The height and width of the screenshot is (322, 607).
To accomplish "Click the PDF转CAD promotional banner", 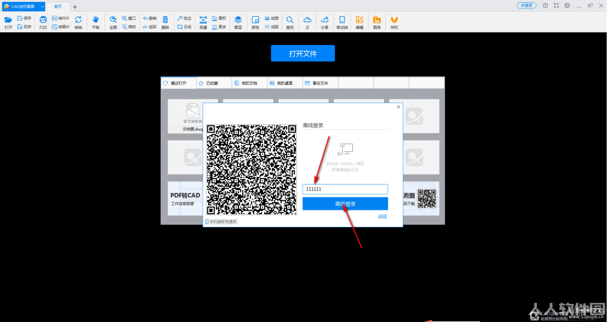I will (x=185, y=199).
